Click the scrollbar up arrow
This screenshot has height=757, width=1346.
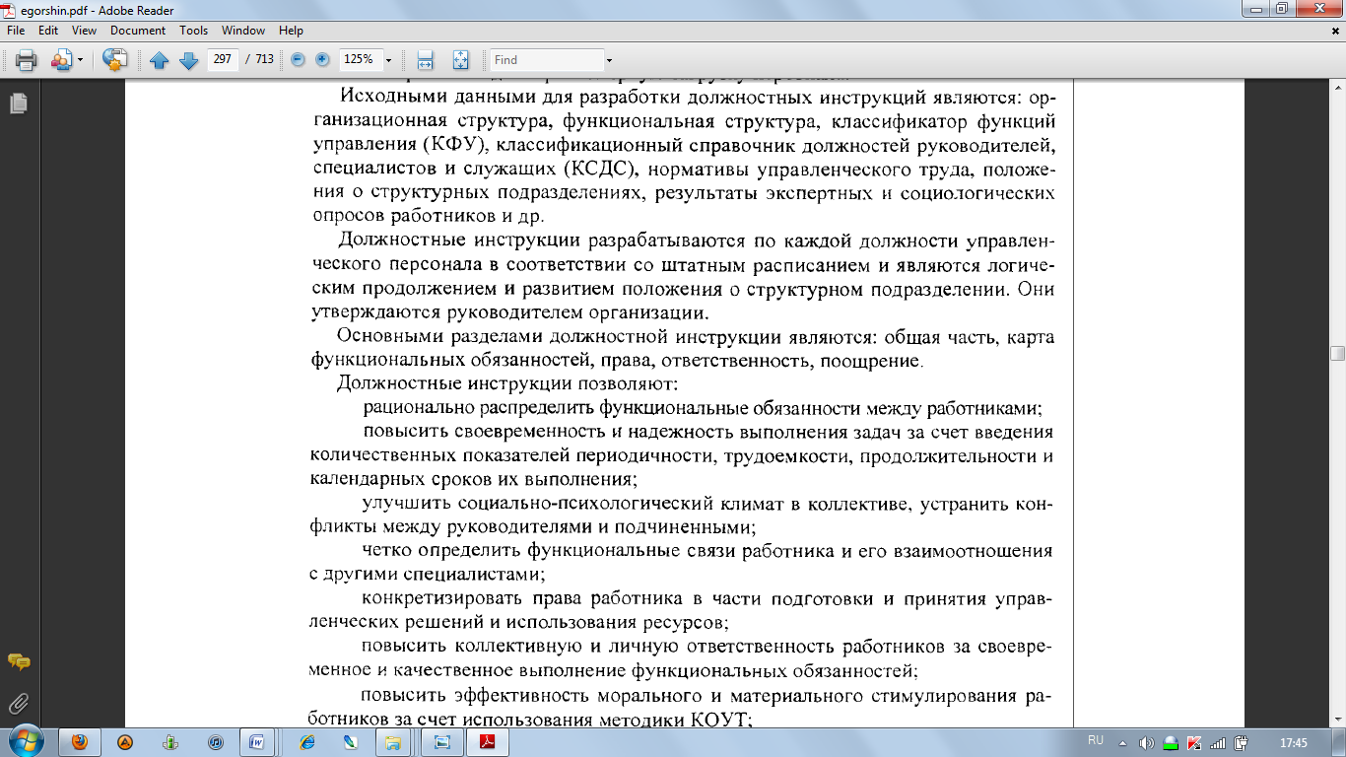[x=1337, y=88]
